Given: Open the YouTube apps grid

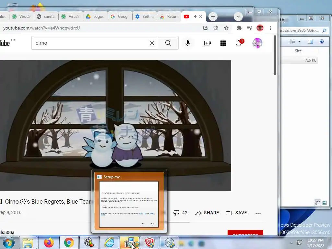Looking at the screenshot, I should tap(223, 43).
